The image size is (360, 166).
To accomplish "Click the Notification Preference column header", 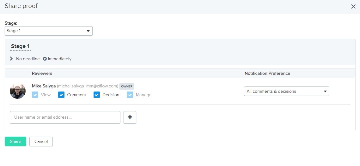I will coord(267,73).
